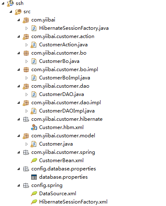Click the com.yiibai.customer.bo package icon
This screenshot has width=166, height=206.
coord(26,53)
